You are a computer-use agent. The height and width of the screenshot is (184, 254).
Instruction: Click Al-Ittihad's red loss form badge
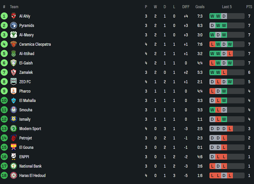click(x=230, y=54)
